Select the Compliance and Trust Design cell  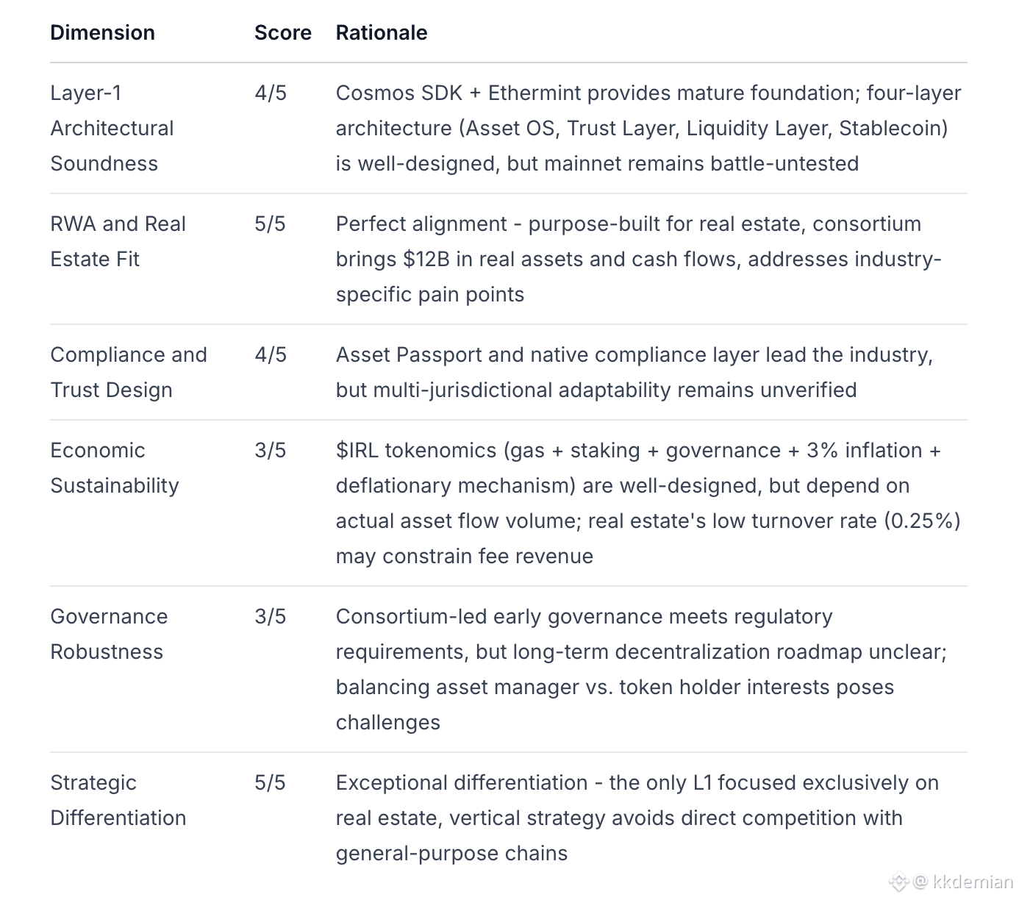point(128,372)
